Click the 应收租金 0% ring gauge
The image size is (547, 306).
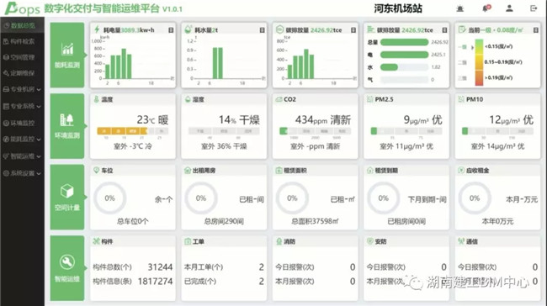(475, 198)
